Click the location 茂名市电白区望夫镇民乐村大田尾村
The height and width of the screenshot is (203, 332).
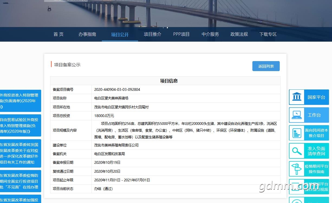121,107
